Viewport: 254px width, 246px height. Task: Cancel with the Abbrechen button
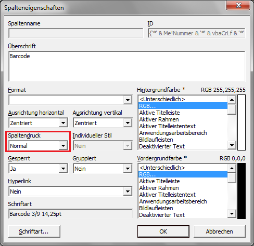220,231
